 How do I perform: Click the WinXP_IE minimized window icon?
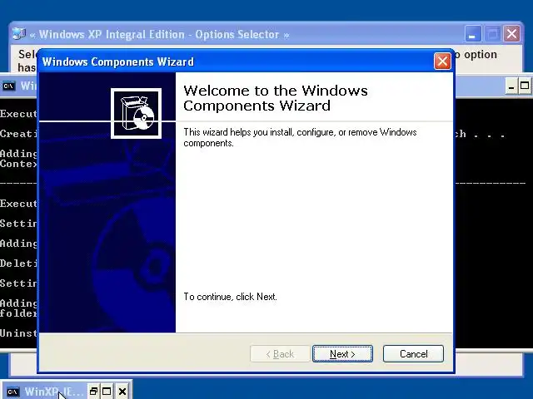click(x=12, y=392)
